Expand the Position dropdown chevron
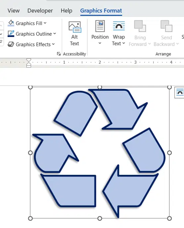This screenshot has height=228, width=184. click(100, 43)
